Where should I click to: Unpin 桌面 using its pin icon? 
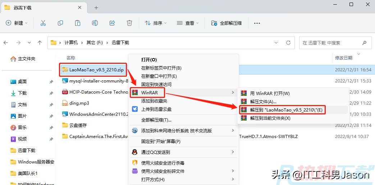pyautogui.click(x=51, y=82)
